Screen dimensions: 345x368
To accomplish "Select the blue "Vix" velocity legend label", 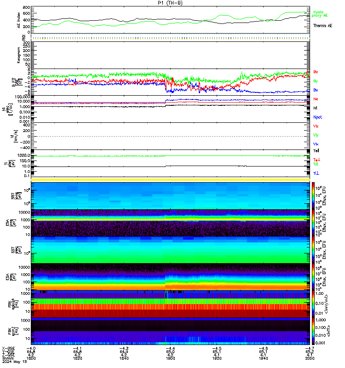I will 316,144.
